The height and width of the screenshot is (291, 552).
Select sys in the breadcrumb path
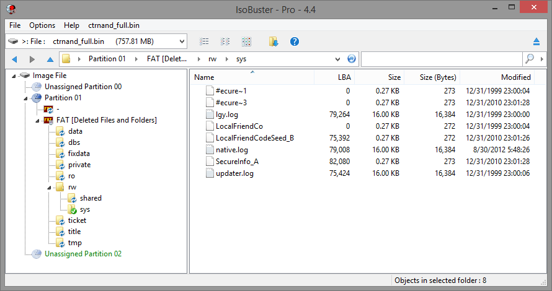[241, 59]
